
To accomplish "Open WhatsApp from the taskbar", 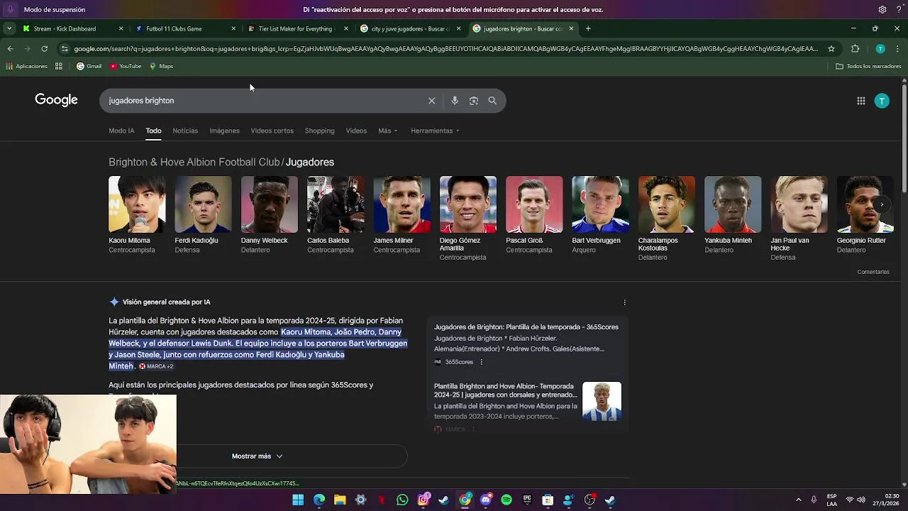I will [x=402, y=500].
